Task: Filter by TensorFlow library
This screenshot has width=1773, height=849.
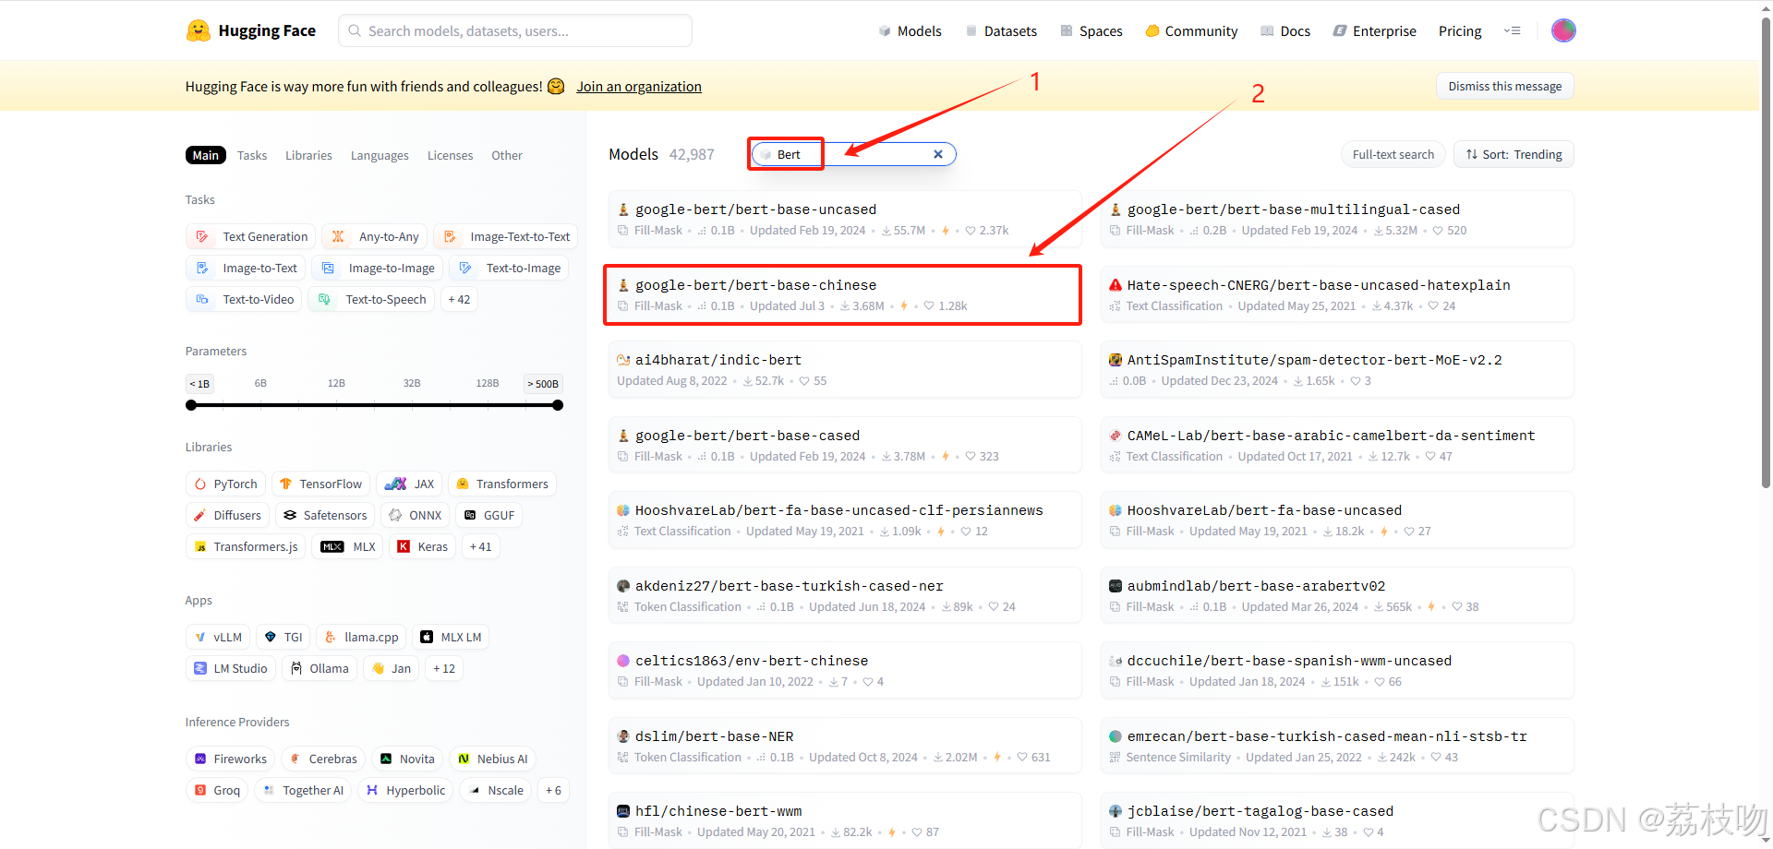Action: [321, 484]
